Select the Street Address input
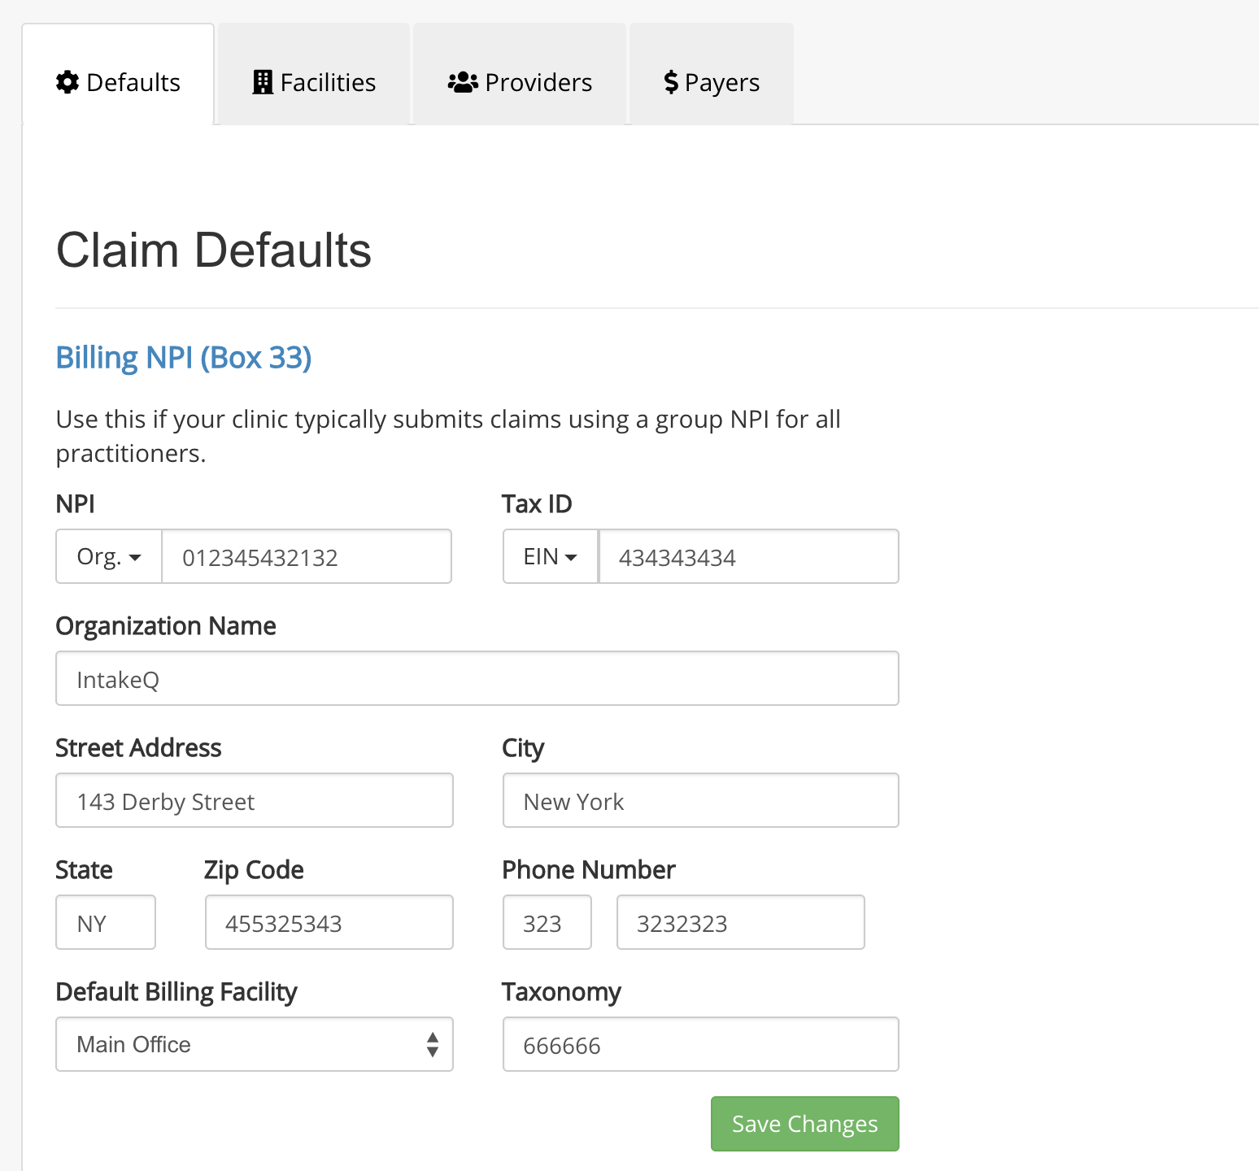The image size is (1259, 1171). pos(254,801)
